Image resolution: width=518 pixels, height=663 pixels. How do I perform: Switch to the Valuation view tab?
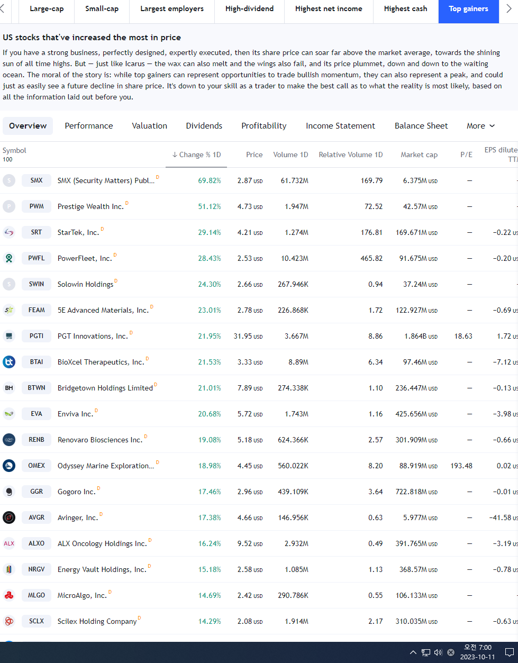150,126
